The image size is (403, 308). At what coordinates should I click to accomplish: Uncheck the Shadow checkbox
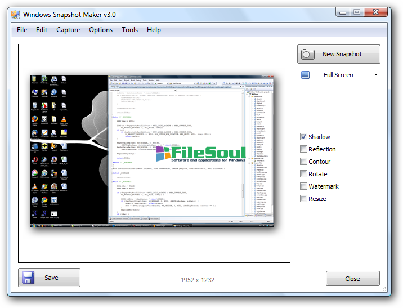click(303, 136)
